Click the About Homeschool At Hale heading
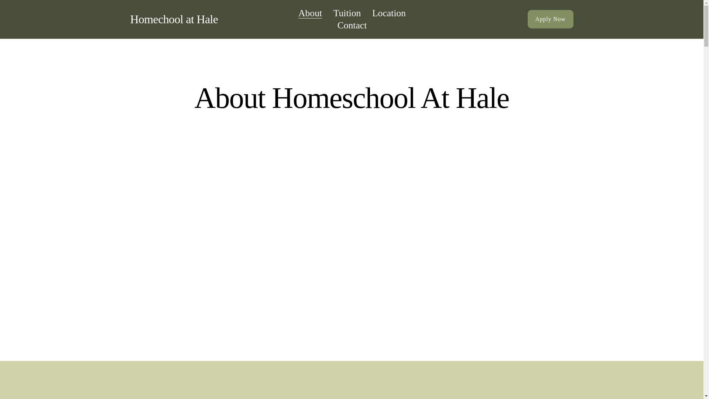Image resolution: width=709 pixels, height=399 pixels. pos(352,98)
